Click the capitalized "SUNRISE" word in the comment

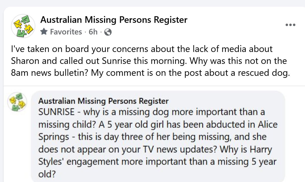[56, 112]
